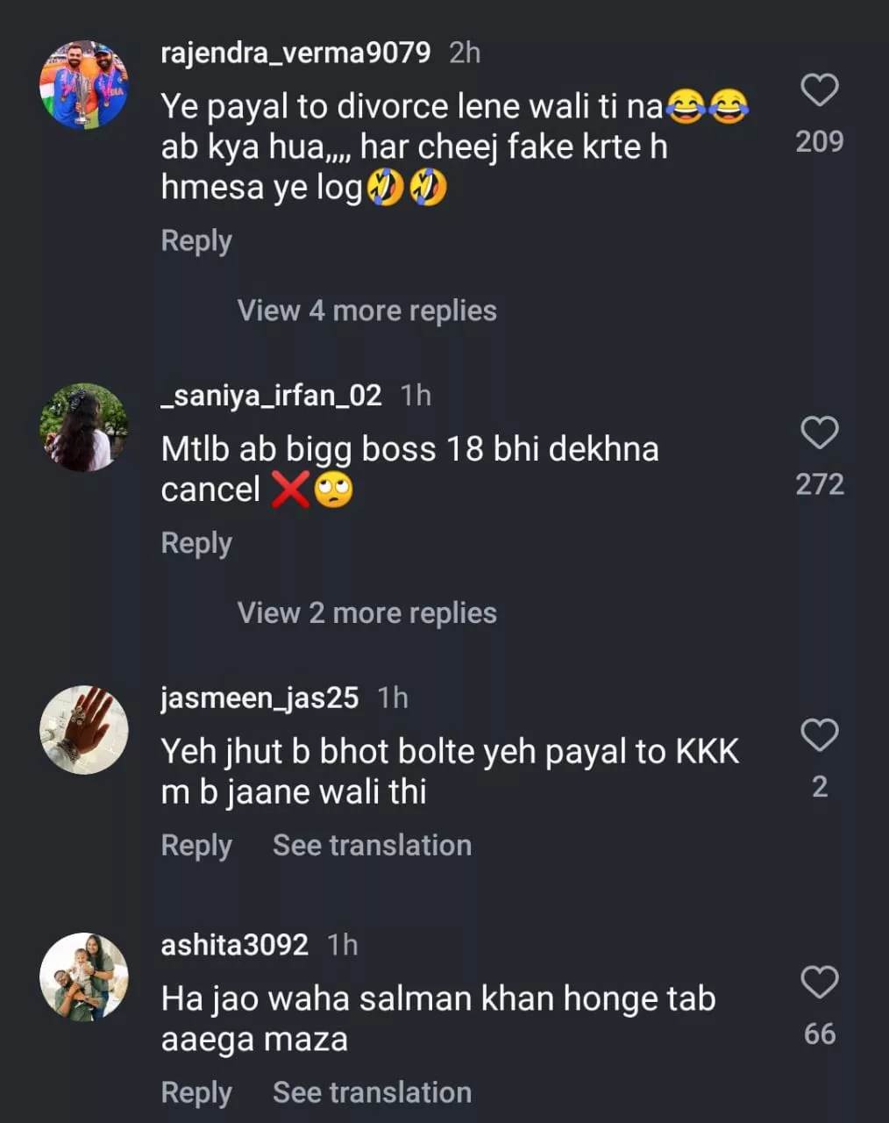Expand View 4 more replies
889x1123 pixels.
[x=366, y=311]
